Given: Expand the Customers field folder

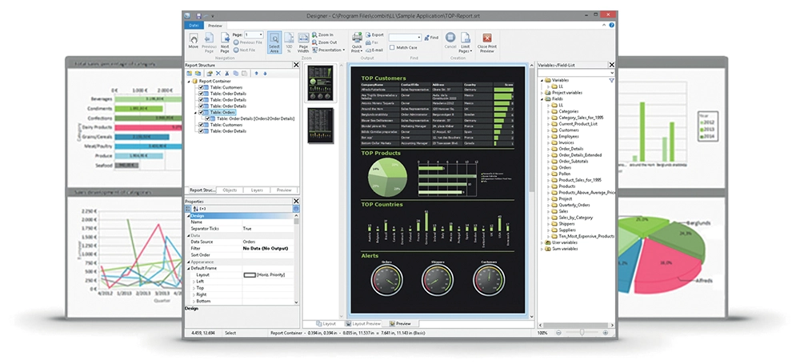Looking at the screenshot, I should (x=547, y=129).
